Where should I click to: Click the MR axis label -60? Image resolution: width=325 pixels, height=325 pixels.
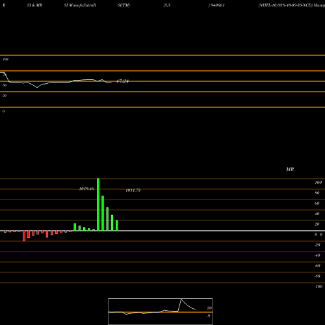coord(317,266)
